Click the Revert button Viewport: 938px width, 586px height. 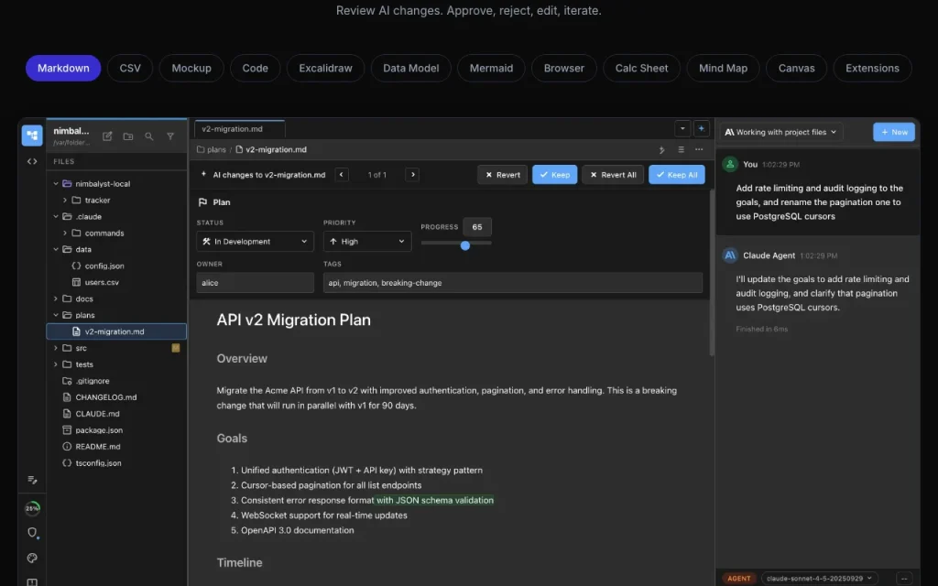tap(503, 175)
